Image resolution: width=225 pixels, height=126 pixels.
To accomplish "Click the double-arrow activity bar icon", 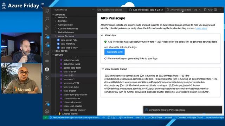I will [x=47, y=61].
